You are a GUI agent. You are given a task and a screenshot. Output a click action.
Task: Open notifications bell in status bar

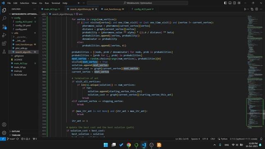coord(261,139)
